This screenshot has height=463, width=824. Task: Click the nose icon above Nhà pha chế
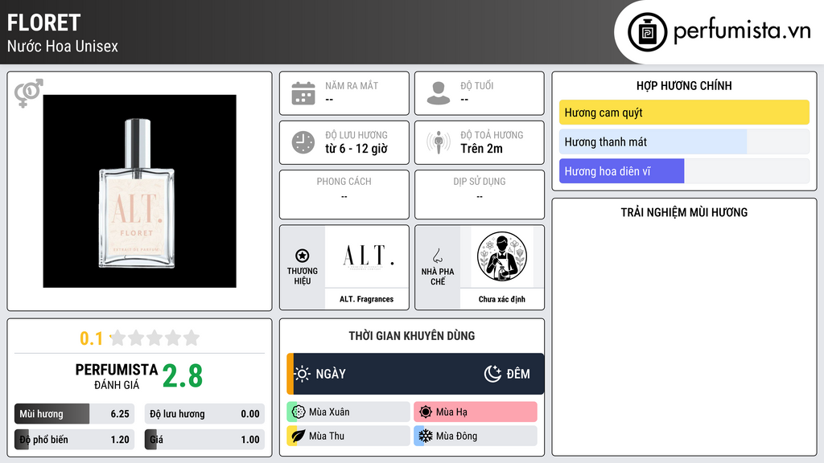point(437,256)
